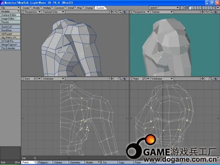Open the Textured Wire render style dropdown
Viewport: 220px width, 165px height.
pos(53,12)
